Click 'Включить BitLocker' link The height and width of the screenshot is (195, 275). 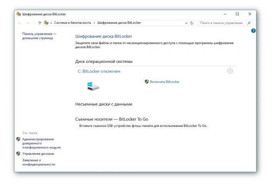click(165, 82)
